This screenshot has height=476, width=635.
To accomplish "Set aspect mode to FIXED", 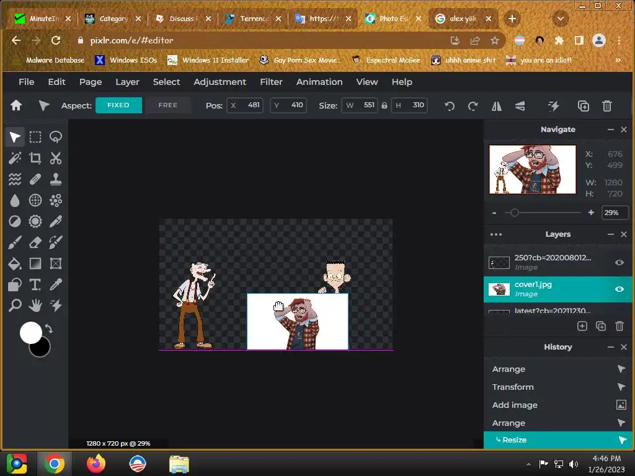I will point(118,105).
